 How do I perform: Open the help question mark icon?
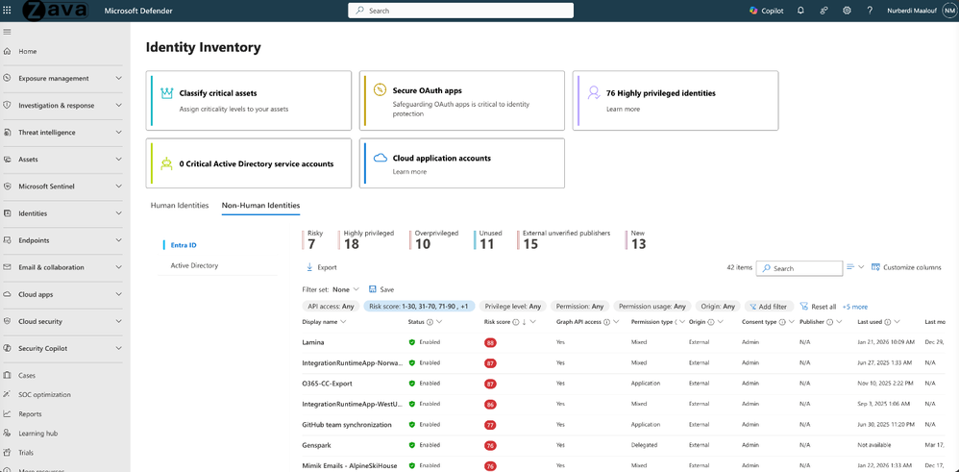pyautogui.click(x=870, y=11)
